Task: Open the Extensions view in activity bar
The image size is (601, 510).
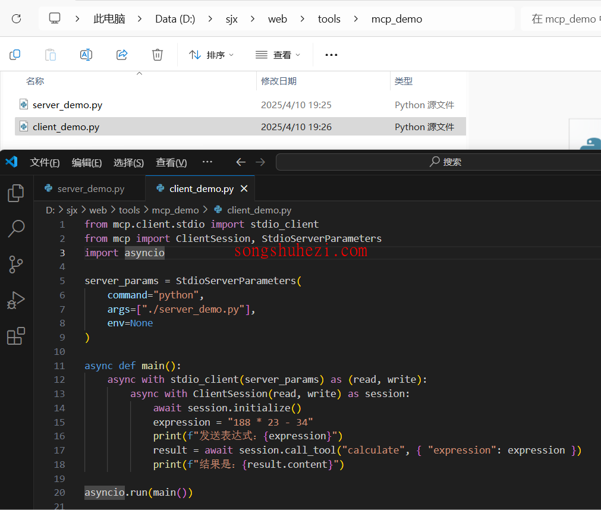Action: (15, 336)
